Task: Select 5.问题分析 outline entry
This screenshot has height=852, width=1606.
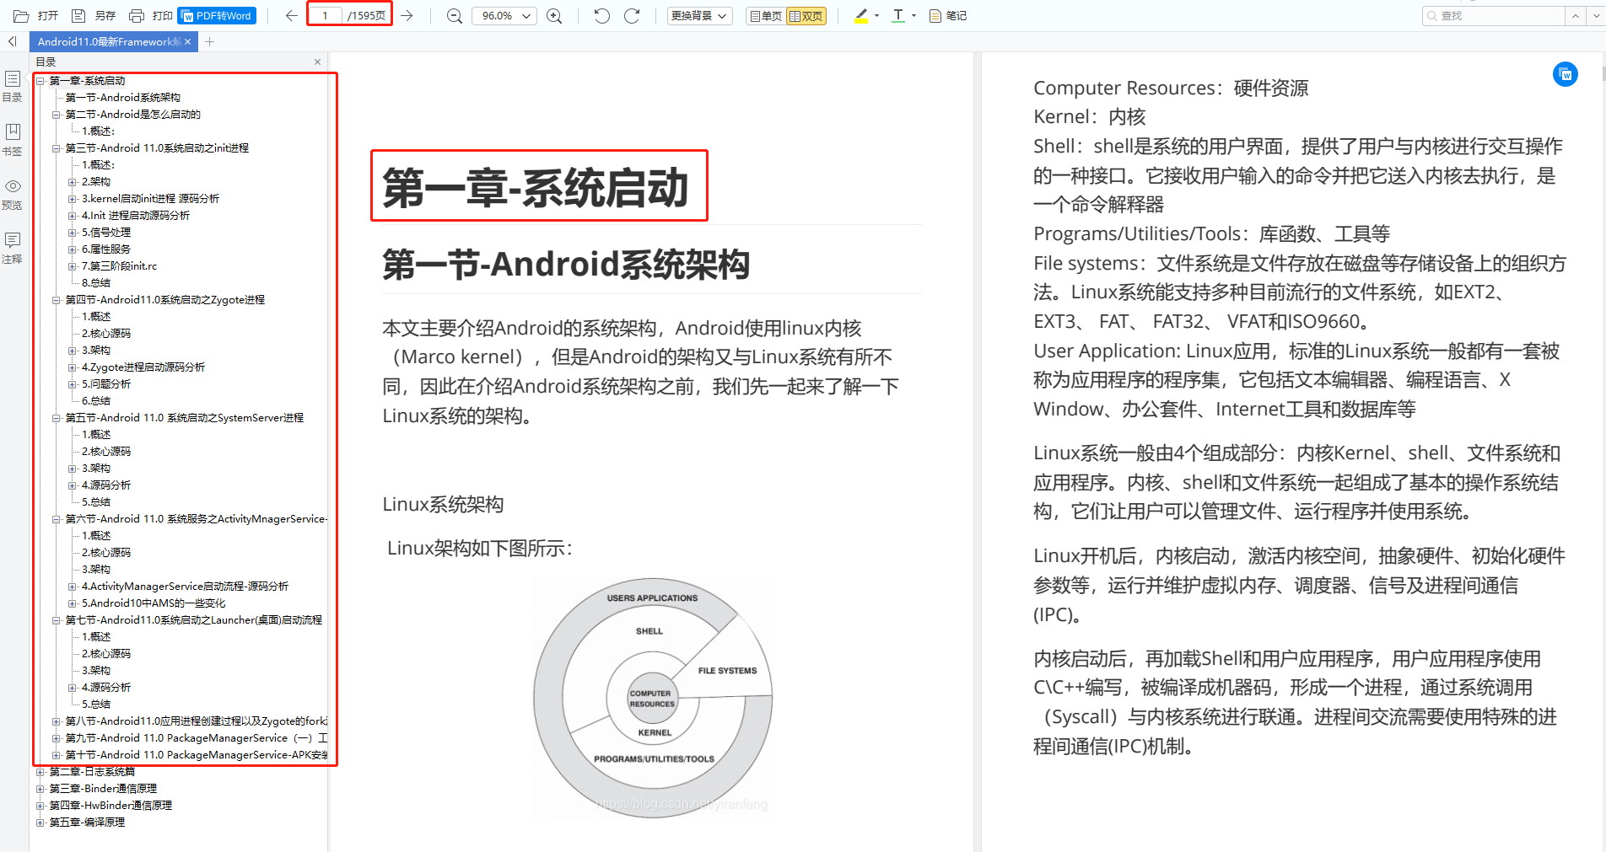Action: pos(106,384)
